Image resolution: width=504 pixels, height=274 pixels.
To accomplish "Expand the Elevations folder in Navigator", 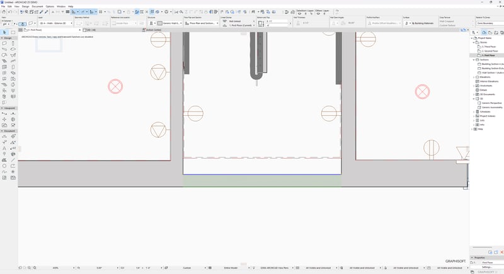I will point(474,77).
